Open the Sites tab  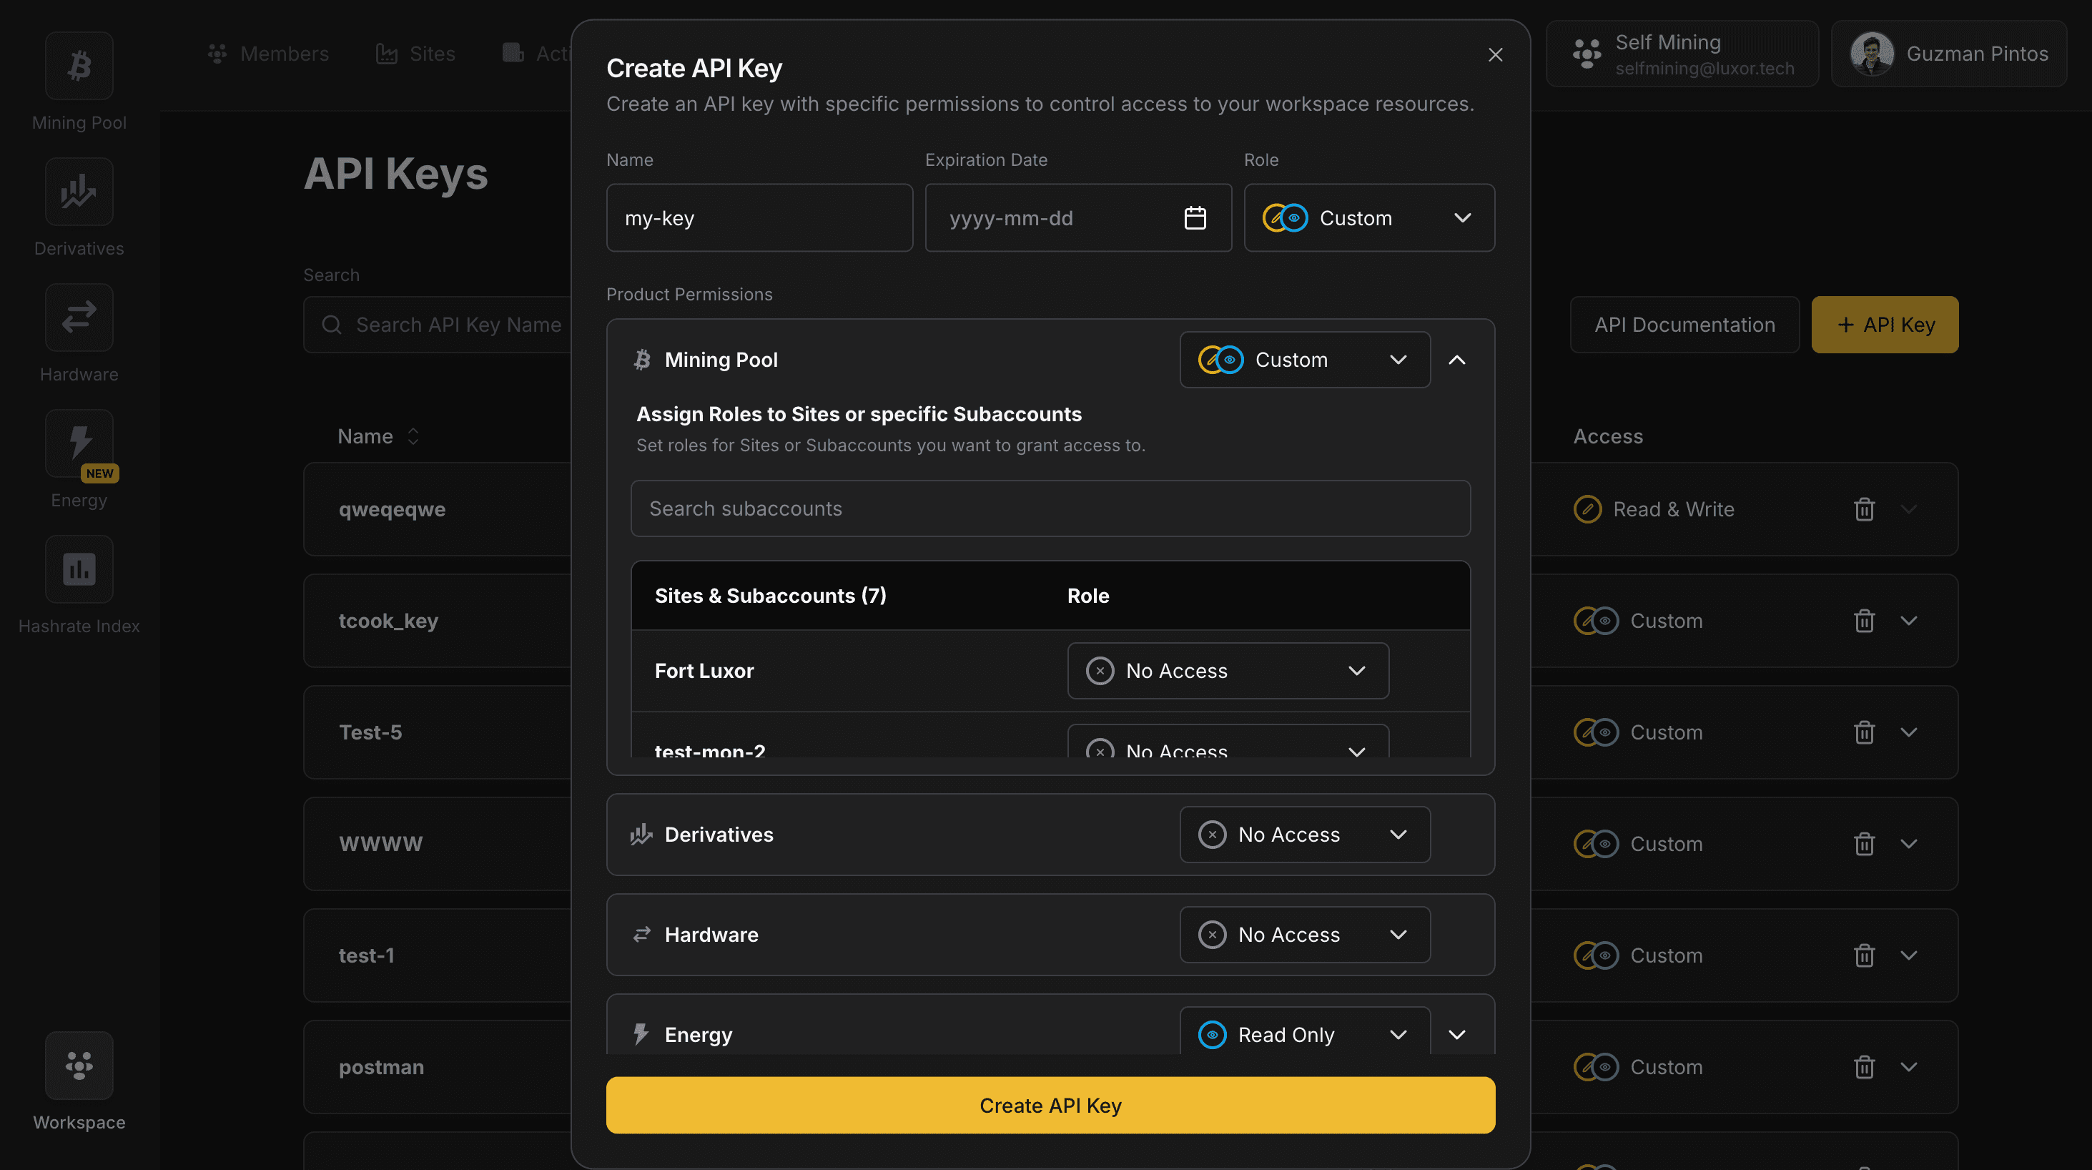[x=414, y=54]
